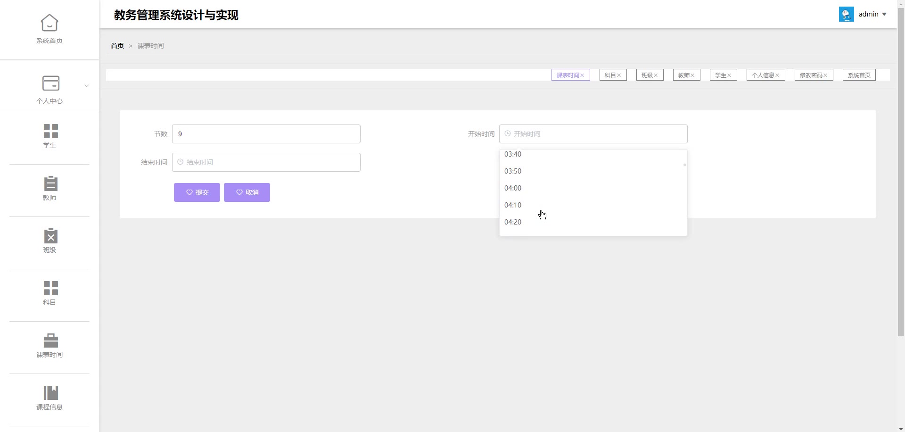Click the page vertical scrollbar

(x=901, y=173)
